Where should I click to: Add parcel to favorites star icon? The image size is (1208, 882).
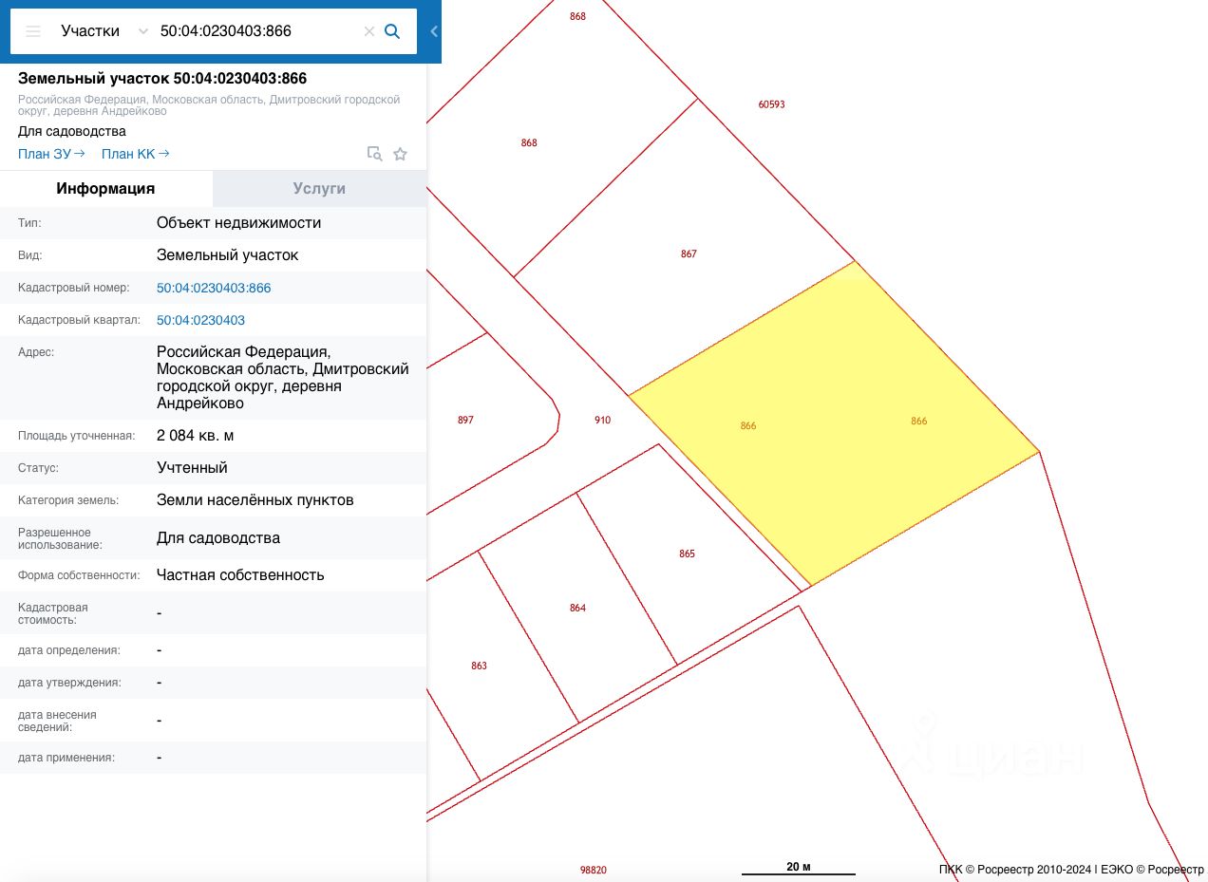pos(401,154)
